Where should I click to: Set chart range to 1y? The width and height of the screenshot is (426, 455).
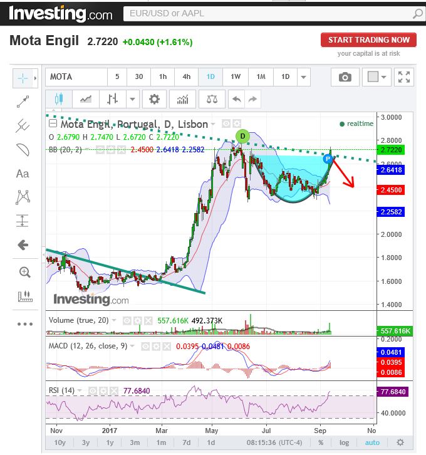110,442
